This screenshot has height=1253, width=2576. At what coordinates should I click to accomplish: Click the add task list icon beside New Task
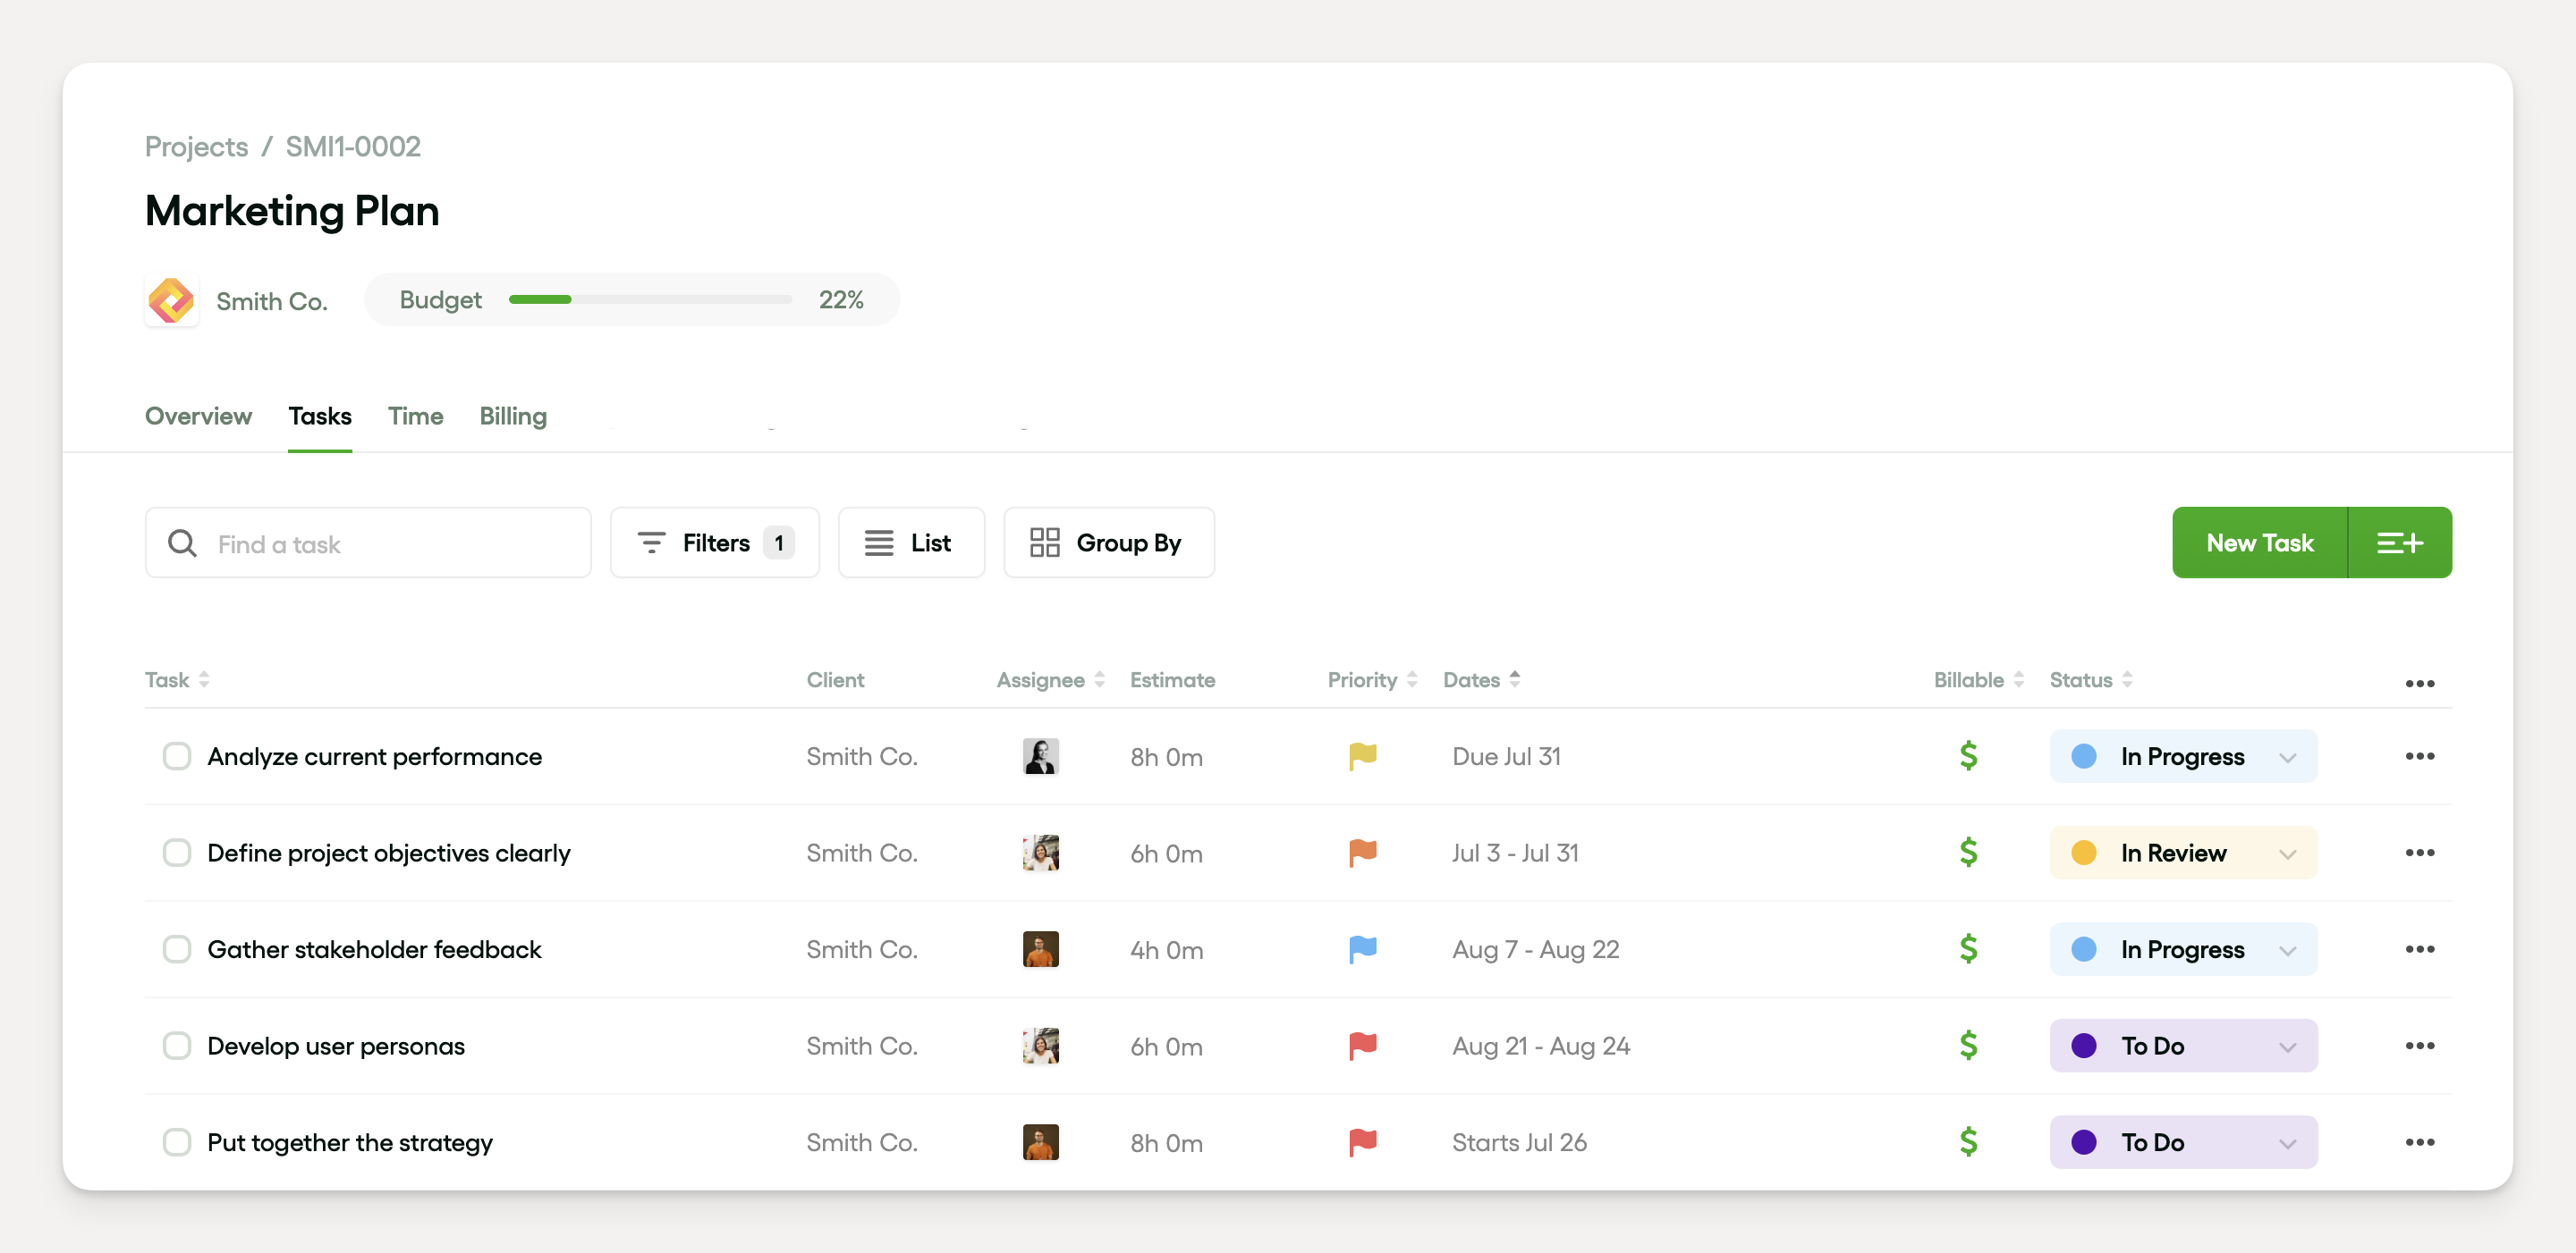[2398, 542]
